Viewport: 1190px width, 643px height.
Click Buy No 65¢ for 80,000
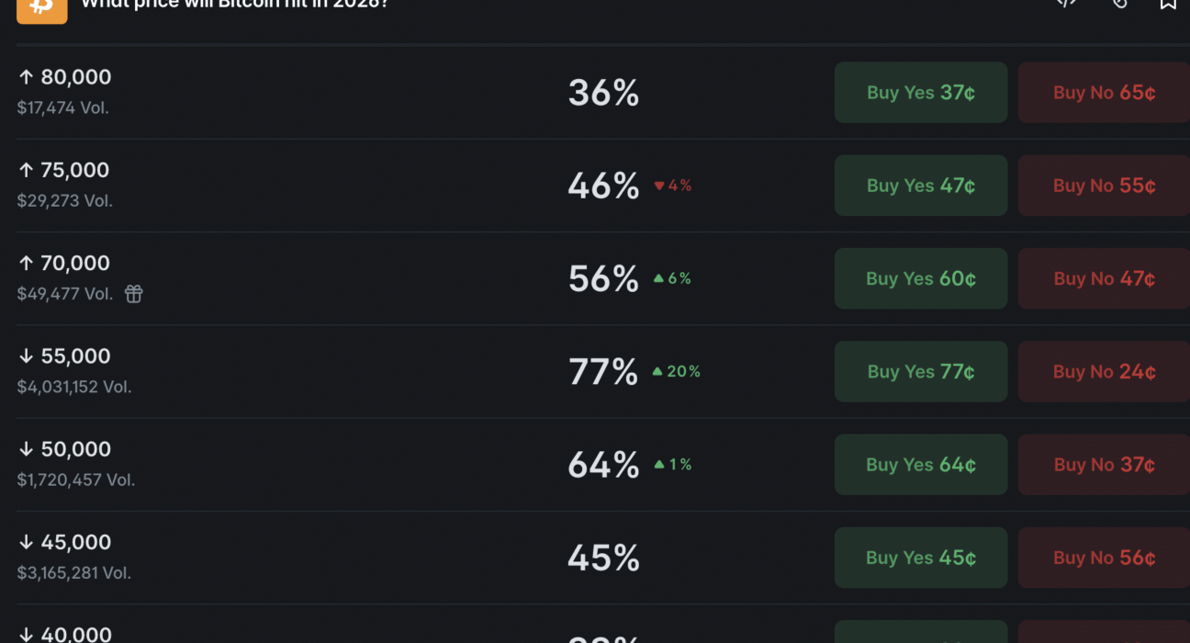1104,93
